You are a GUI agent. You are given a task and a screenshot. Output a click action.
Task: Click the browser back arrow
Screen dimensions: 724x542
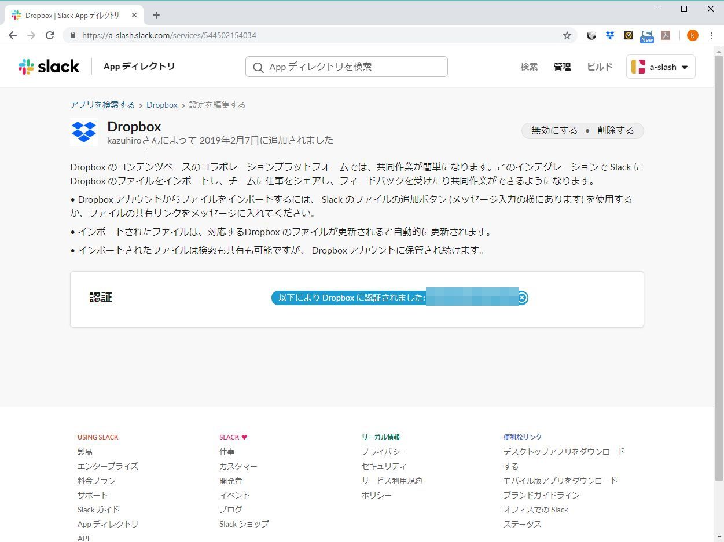point(13,35)
